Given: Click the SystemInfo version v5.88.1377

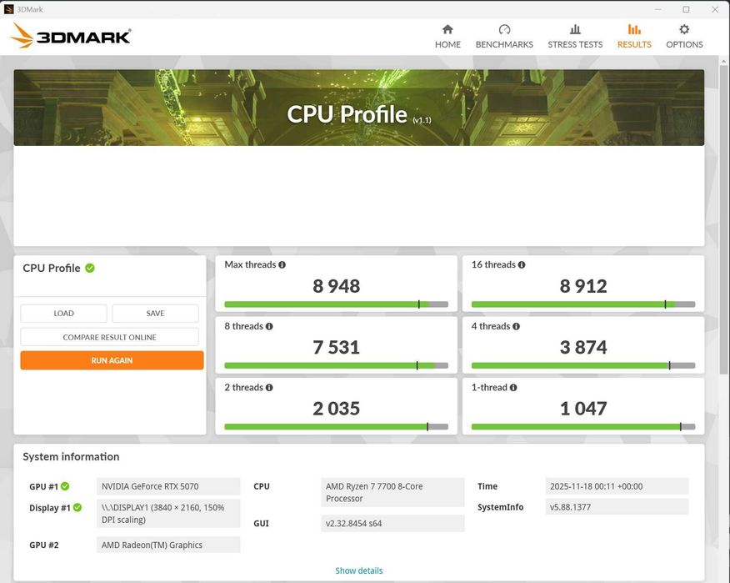Looking at the screenshot, I should click(x=617, y=507).
